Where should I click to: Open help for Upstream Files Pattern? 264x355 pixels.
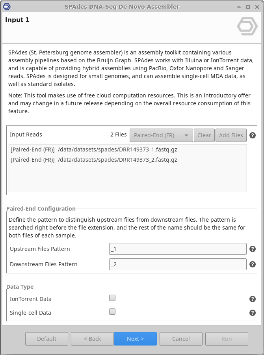(x=253, y=249)
